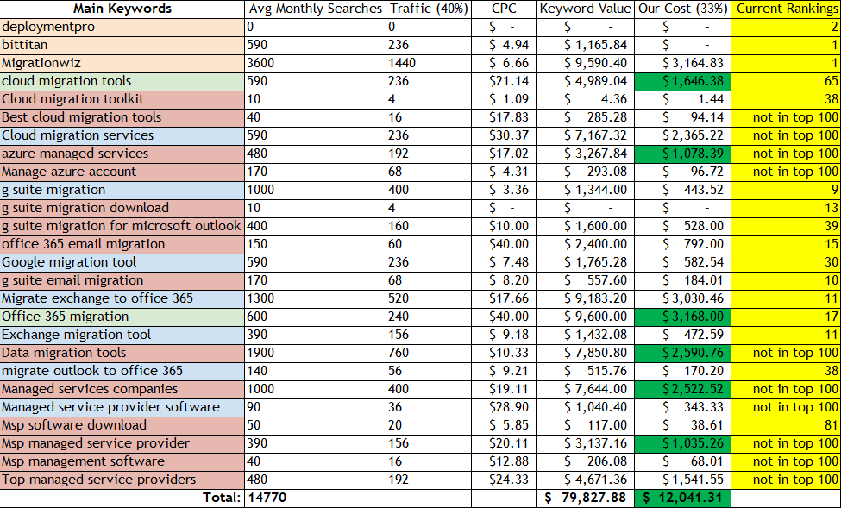Click the searches value 1900
This screenshot has width=841, height=508.
316,353
